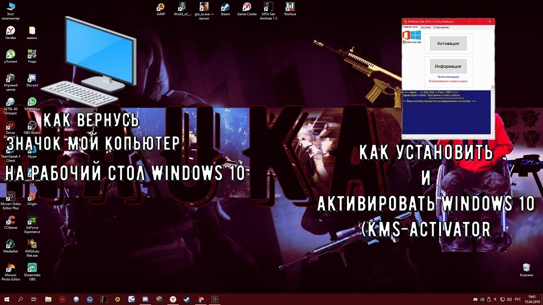Click the red В планировщике создана задача text
Viewport: 543px width, 305px height.
pos(448,80)
